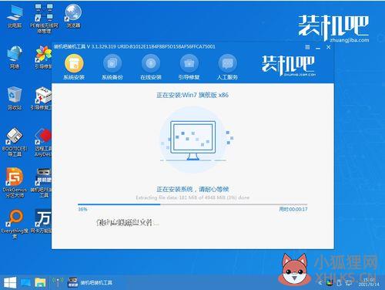Launch DiskGenius partition tool shortcut

[15, 183]
